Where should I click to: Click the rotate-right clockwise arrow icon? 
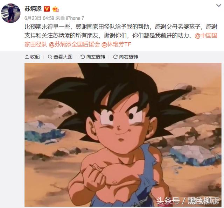tap(115, 57)
